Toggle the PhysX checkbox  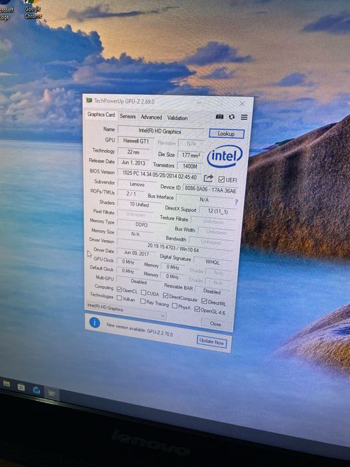point(175,306)
